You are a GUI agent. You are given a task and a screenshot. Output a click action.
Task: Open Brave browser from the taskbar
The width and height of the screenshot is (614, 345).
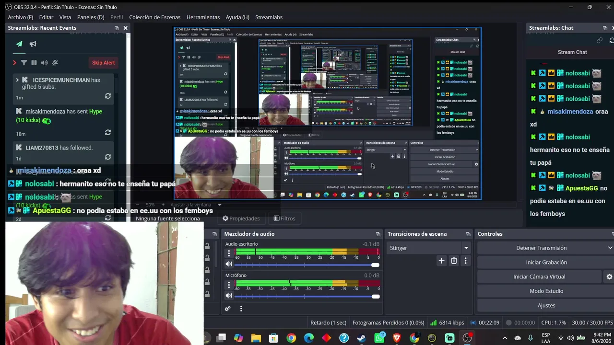coord(397,338)
